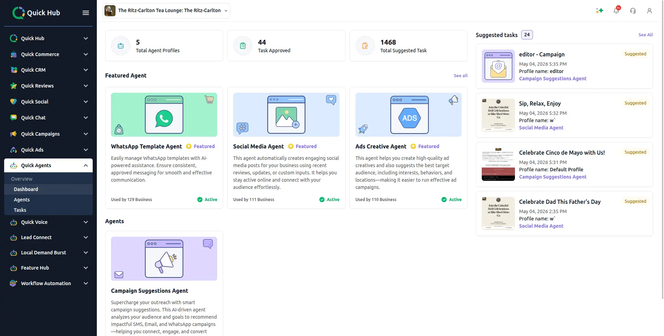Open the Dashboard submenu item

point(48,189)
